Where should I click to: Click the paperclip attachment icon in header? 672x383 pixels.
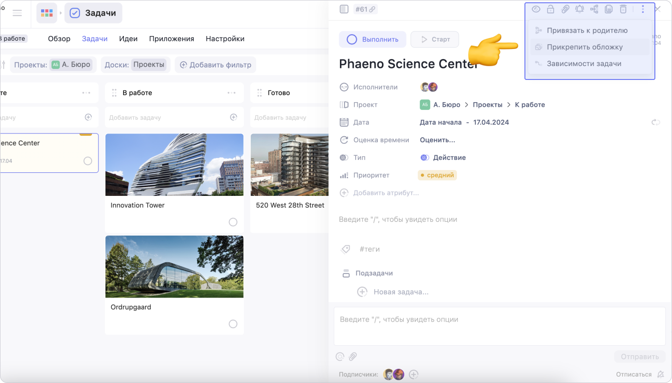pyautogui.click(x=565, y=9)
